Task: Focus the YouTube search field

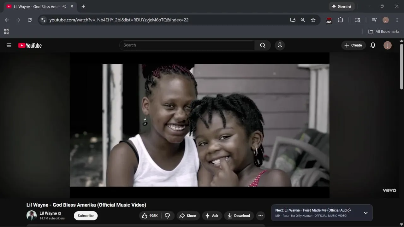Action: point(187,45)
